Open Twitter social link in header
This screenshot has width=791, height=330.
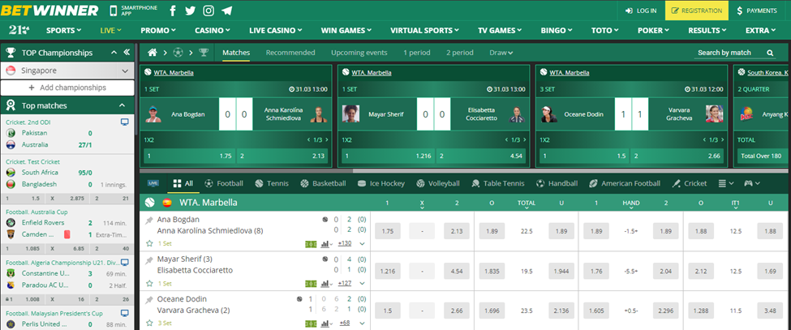tap(190, 11)
